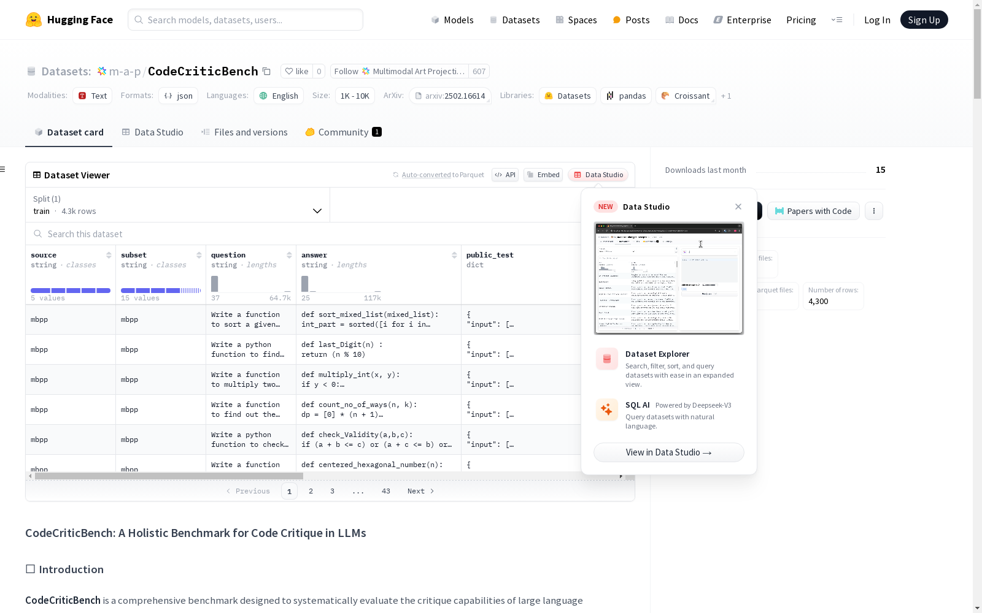The height and width of the screenshot is (613, 982).
Task: Click the Embed button
Action: (543, 175)
